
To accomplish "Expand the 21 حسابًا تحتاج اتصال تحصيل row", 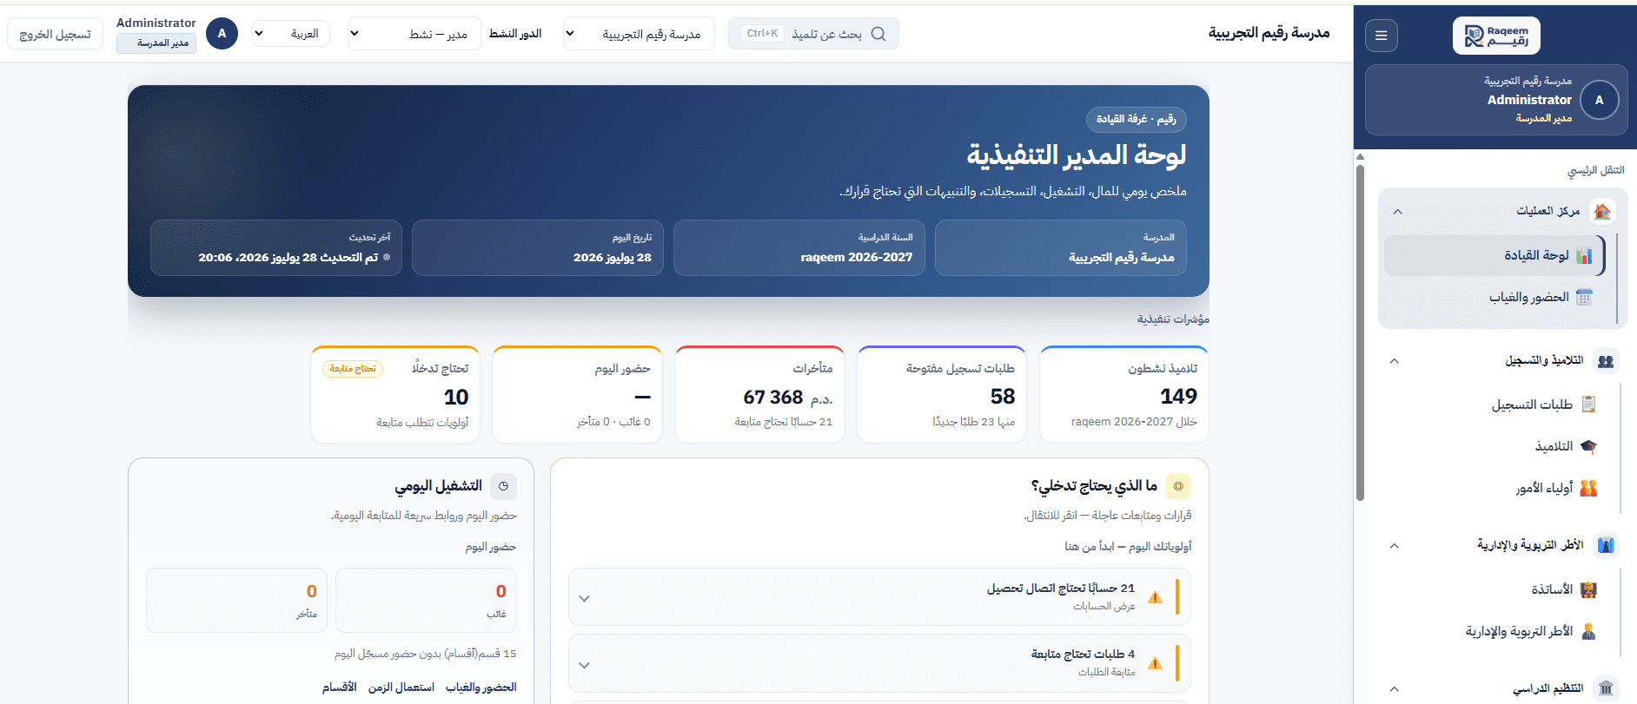I will click(x=879, y=597).
